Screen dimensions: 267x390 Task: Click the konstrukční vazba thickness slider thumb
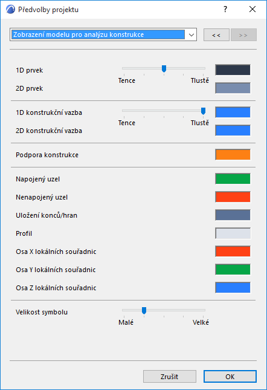coord(203,111)
